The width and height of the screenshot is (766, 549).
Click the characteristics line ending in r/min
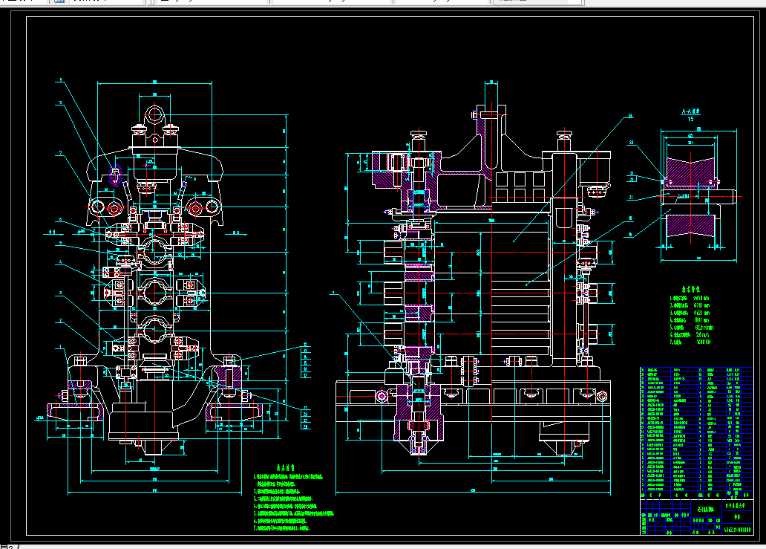click(692, 328)
